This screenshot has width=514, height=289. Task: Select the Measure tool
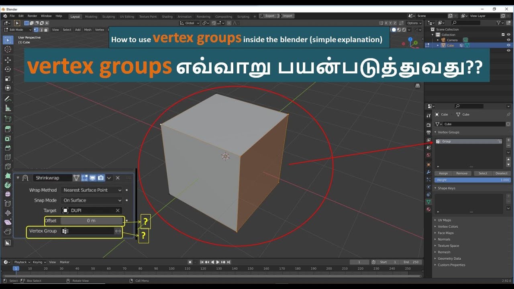tap(8, 108)
